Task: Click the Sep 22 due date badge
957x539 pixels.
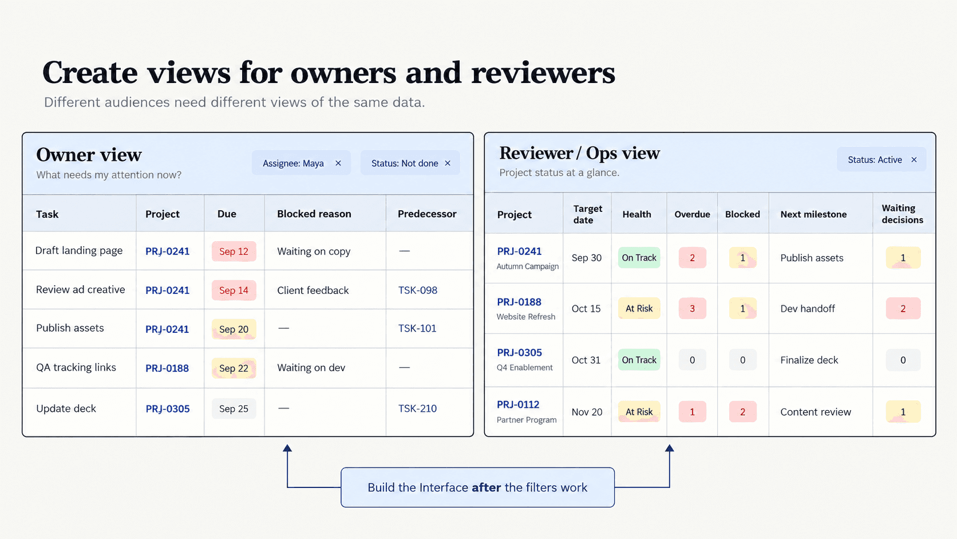Action: pos(234,368)
